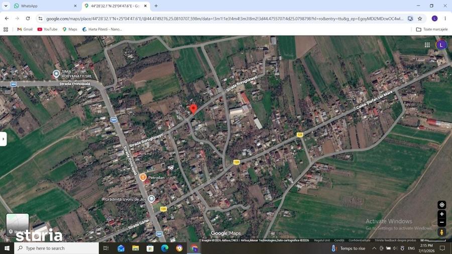Open Outlook from the taskbar
Image resolution: width=452 pixels, height=254 pixels.
tap(121, 248)
